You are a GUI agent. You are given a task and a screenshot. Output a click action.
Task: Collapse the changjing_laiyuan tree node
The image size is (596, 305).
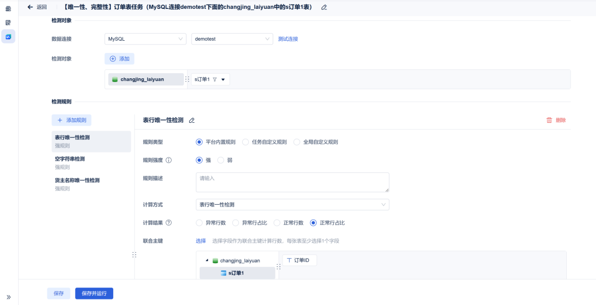click(207, 260)
